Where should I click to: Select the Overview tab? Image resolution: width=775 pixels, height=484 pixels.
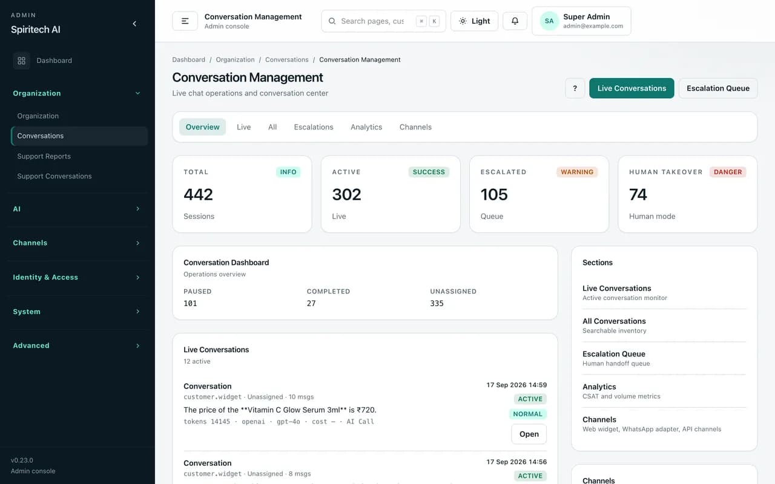[203, 127]
